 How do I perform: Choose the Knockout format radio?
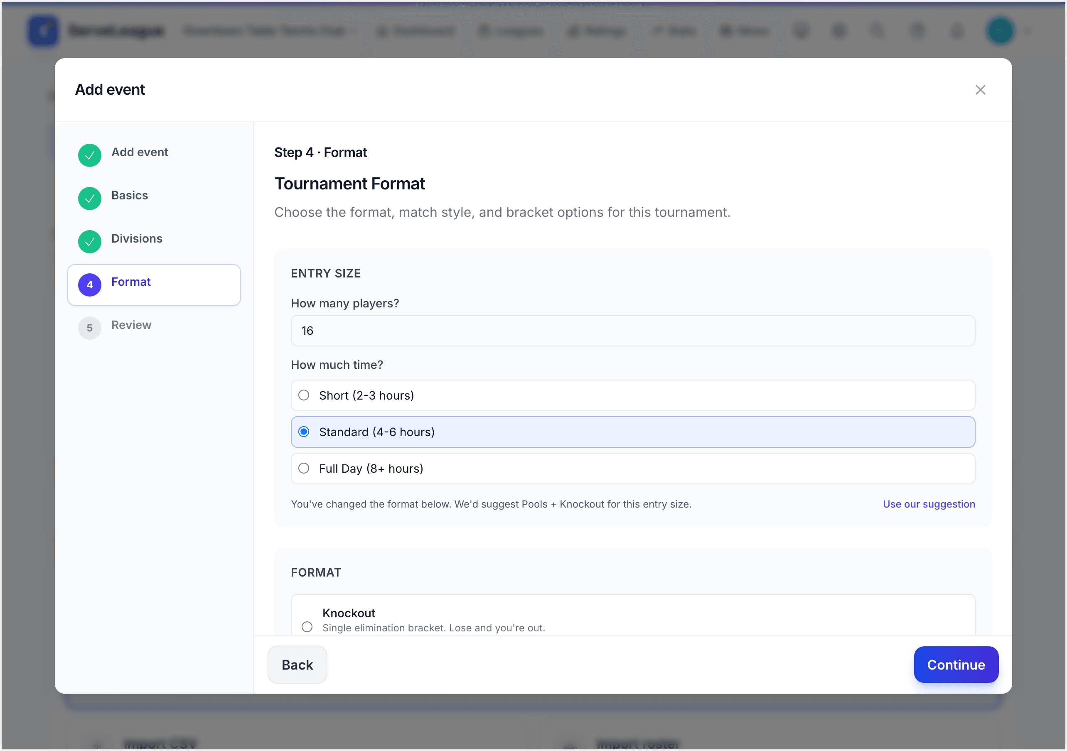point(307,627)
